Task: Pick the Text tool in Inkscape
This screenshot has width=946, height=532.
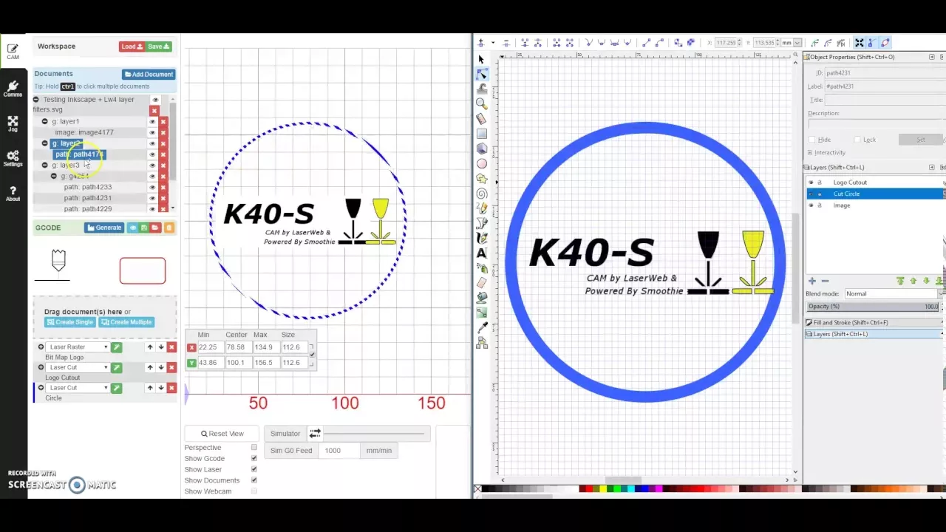Action: click(x=482, y=253)
